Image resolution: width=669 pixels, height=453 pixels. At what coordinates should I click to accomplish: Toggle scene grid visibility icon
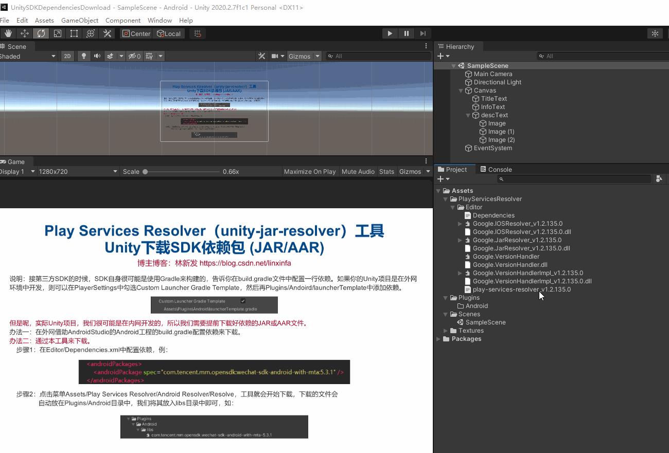pos(149,56)
